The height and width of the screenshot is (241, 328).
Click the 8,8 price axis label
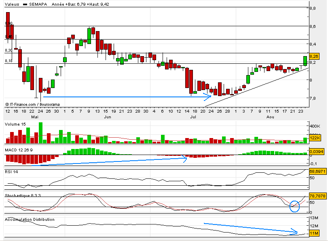pos(313,8)
